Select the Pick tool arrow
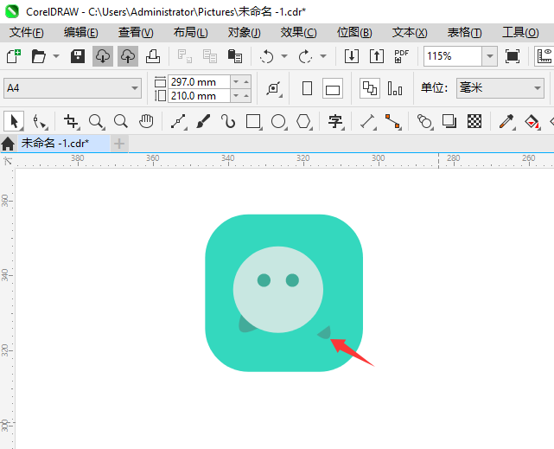This screenshot has height=449, width=554. [14, 122]
